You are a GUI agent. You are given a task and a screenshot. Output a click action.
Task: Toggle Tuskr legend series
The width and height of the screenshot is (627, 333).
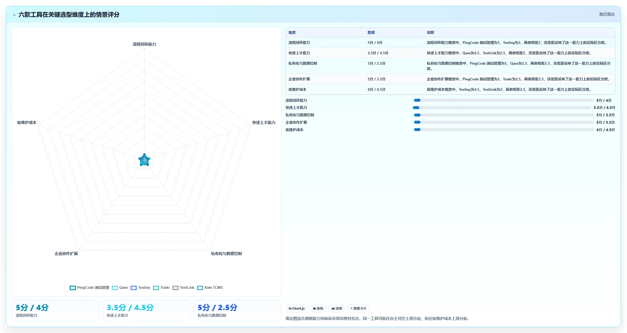[161, 288]
